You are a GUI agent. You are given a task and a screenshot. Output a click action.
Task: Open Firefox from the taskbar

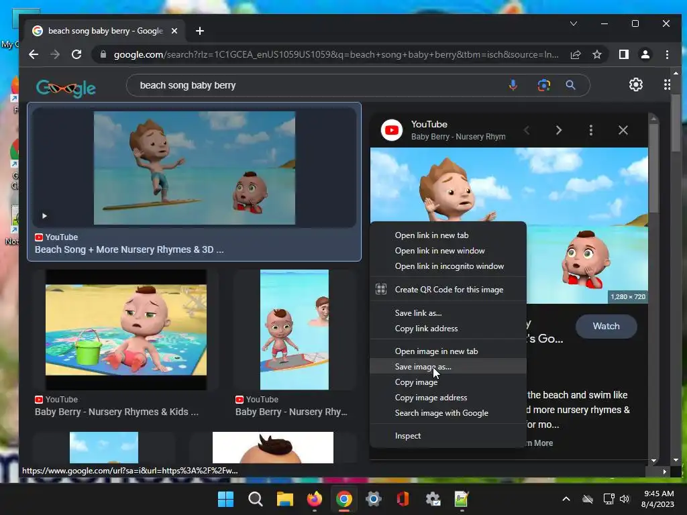314,499
